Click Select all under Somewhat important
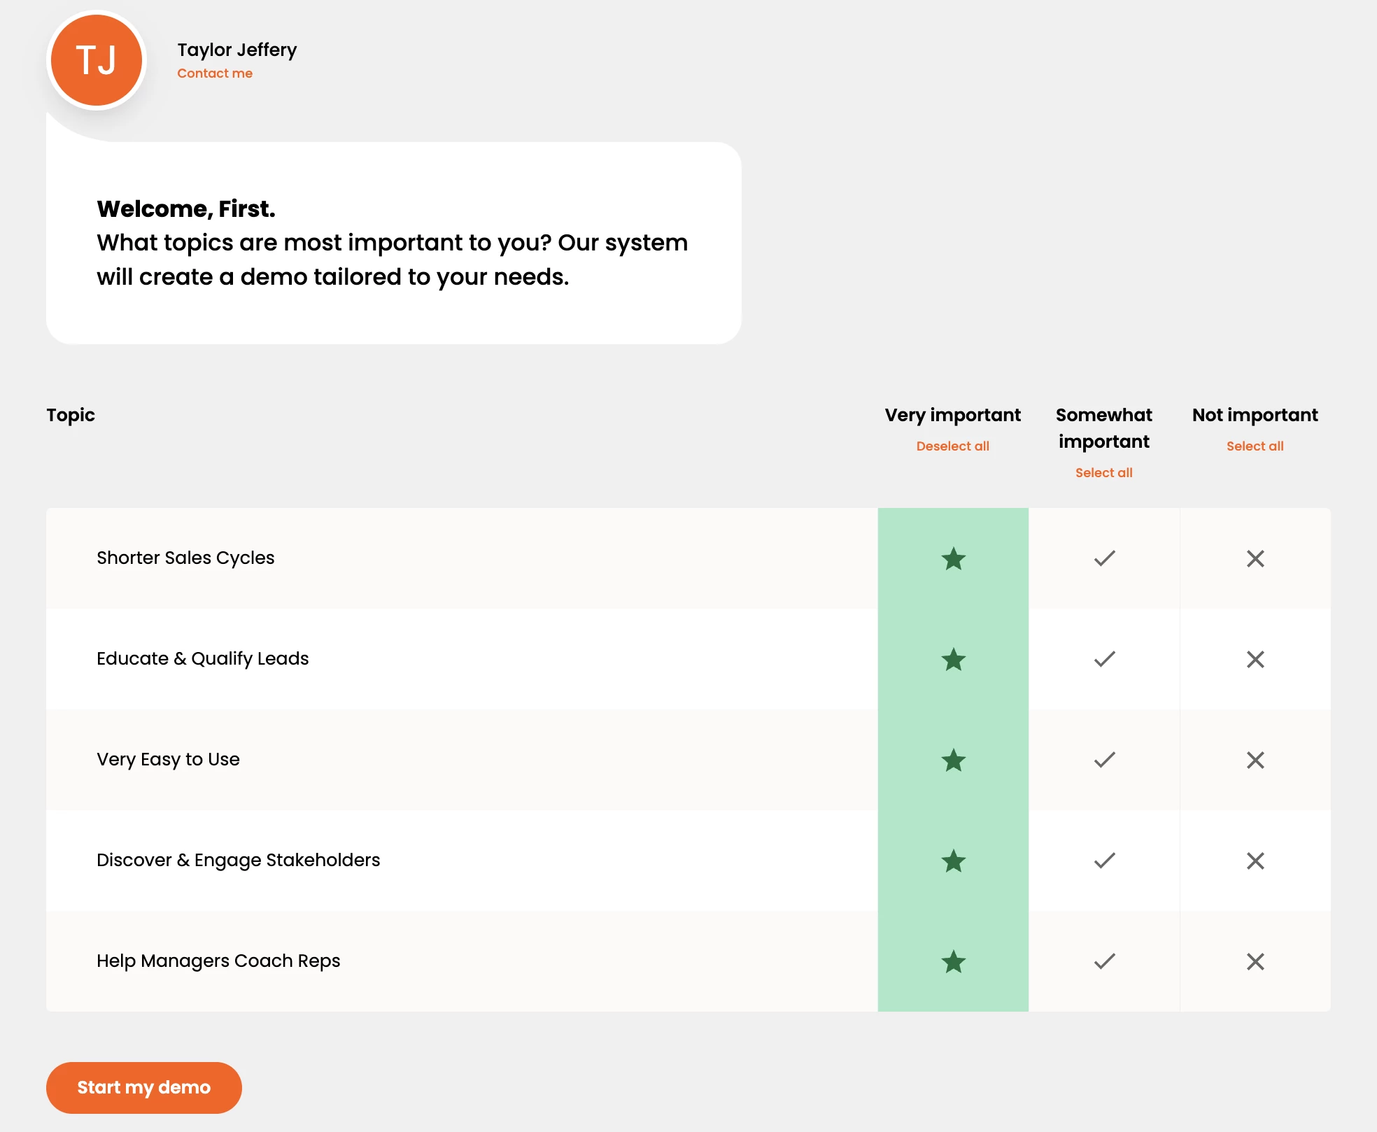Image resolution: width=1377 pixels, height=1132 pixels. tap(1103, 473)
